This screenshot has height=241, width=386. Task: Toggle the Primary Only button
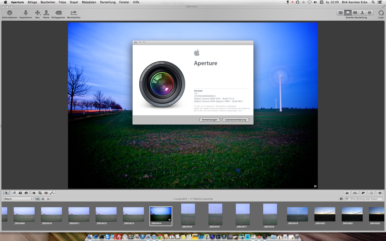coord(372,193)
